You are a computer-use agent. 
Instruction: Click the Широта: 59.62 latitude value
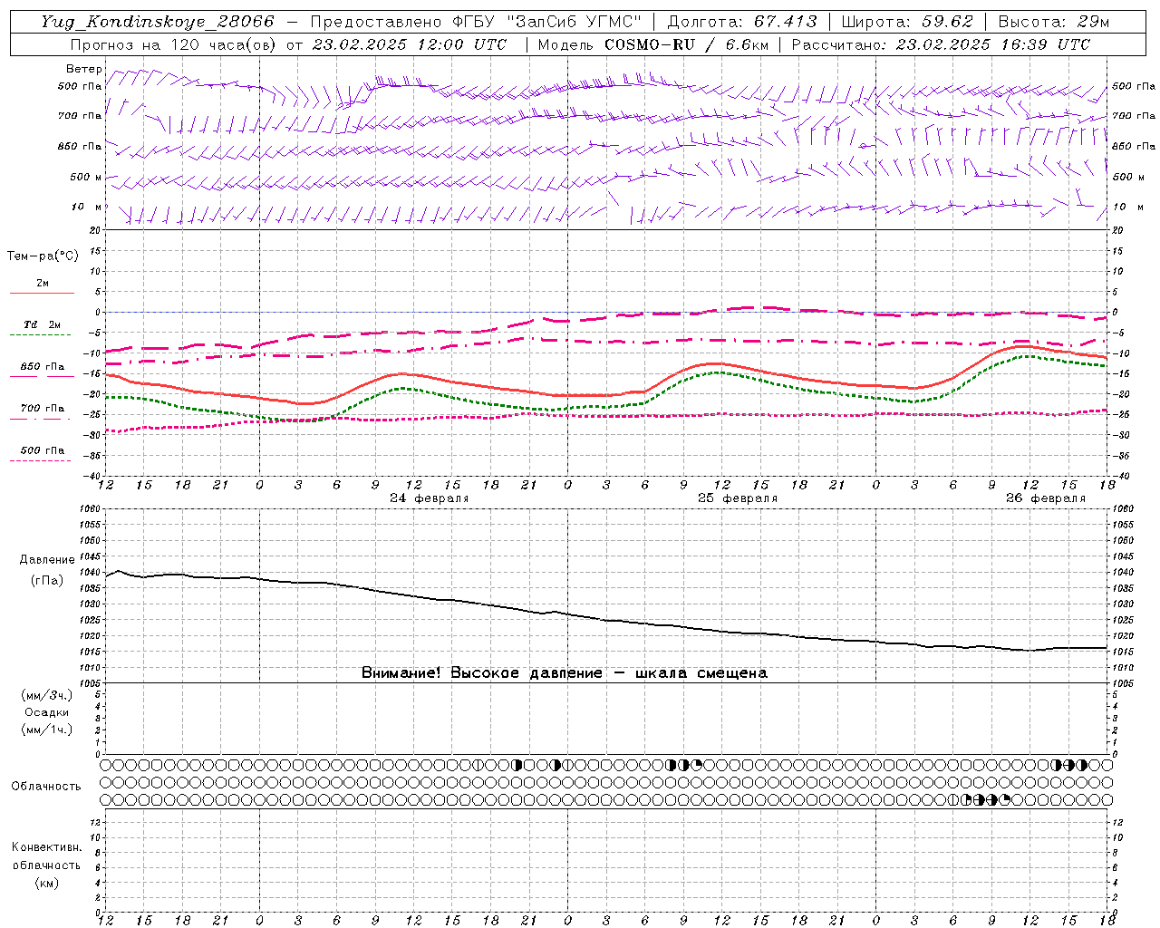coord(907,21)
